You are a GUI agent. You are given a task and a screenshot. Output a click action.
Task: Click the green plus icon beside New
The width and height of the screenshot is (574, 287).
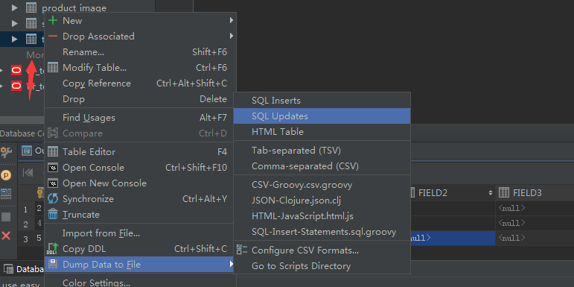point(53,21)
